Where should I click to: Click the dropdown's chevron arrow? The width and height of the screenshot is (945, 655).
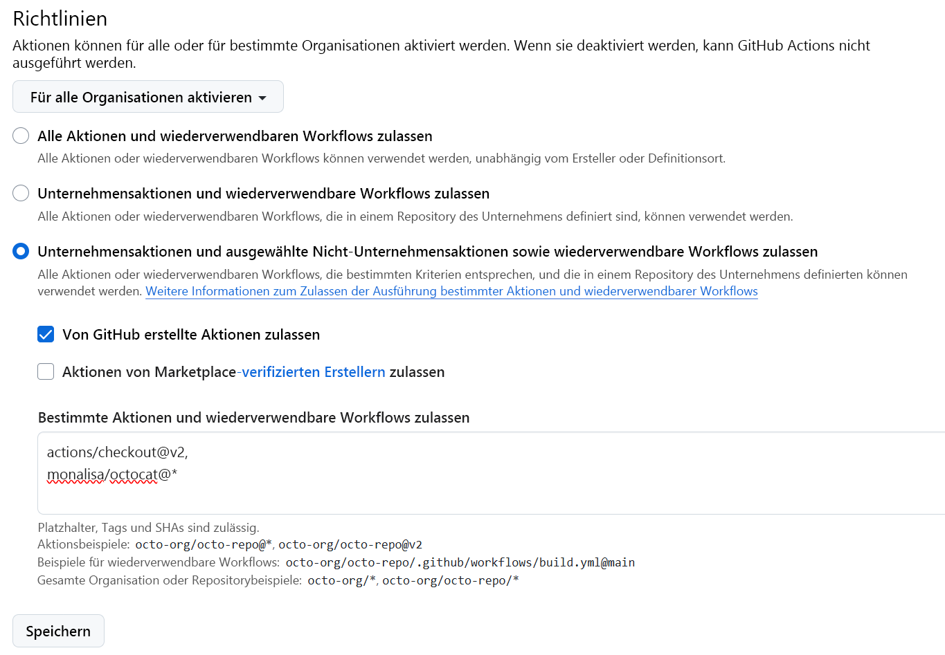(264, 97)
